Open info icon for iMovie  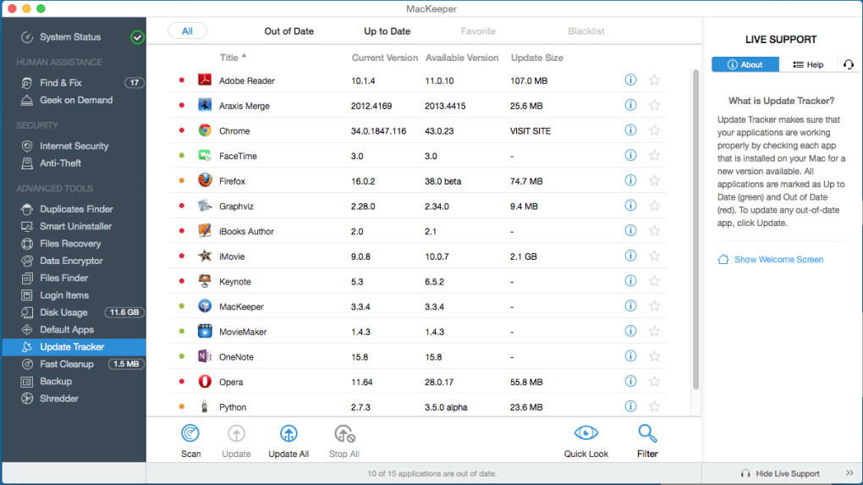630,256
